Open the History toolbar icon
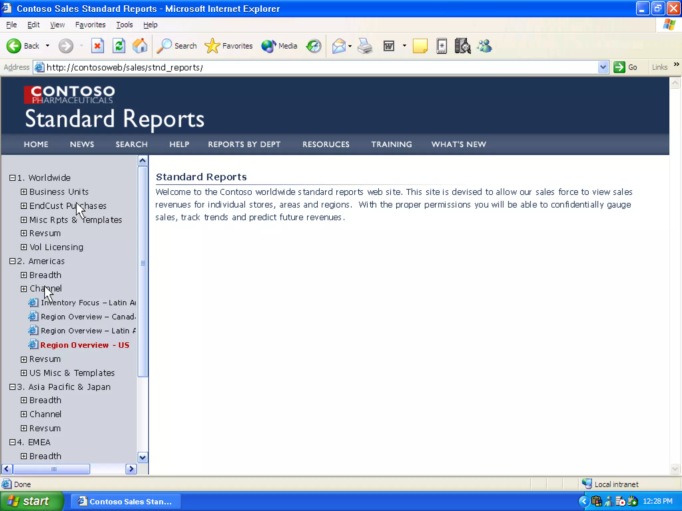The height and width of the screenshot is (511, 682). pyautogui.click(x=314, y=46)
